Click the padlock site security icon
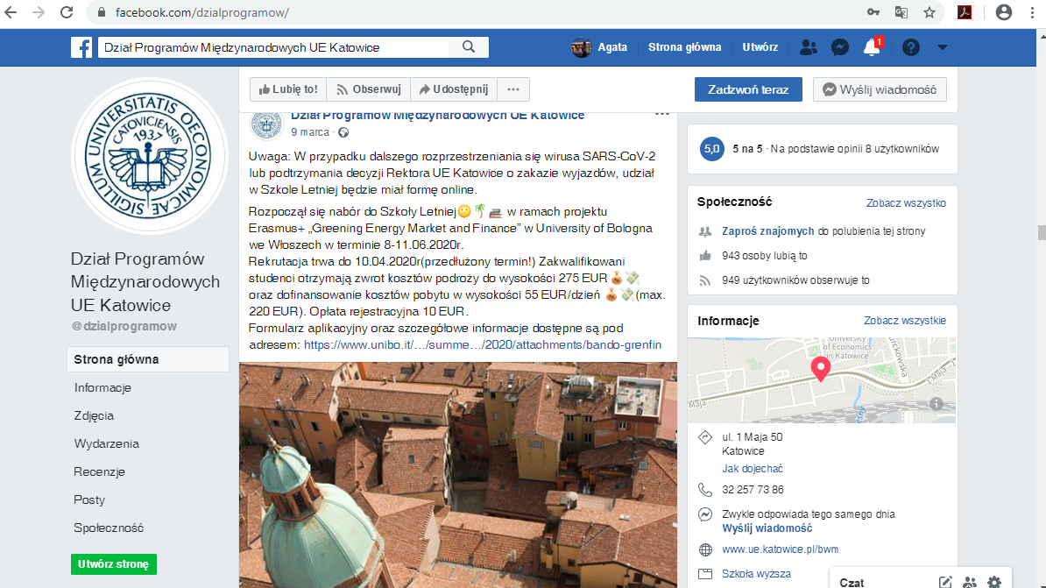The width and height of the screenshot is (1046, 588). 102,12
